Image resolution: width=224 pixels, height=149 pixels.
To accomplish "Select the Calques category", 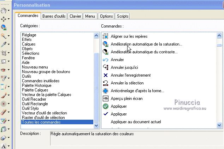I will [x=29, y=44].
